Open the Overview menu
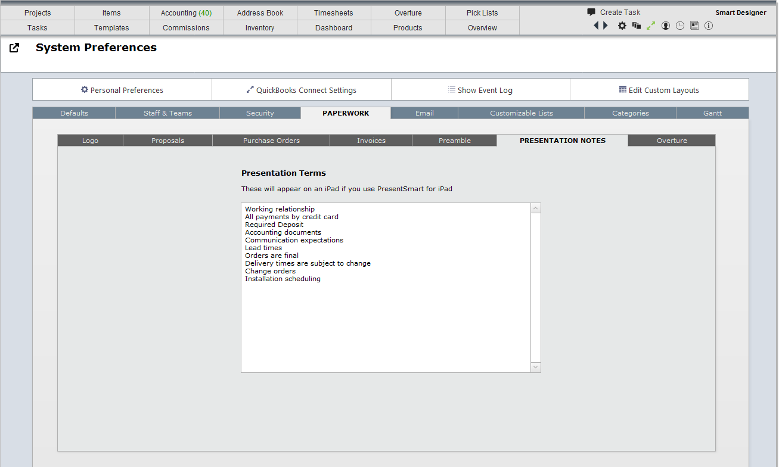Screen dimensions: 779x467 pos(482,27)
